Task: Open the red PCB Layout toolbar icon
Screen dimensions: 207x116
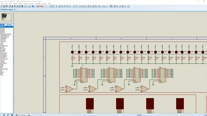Action: click(x=15, y=6)
